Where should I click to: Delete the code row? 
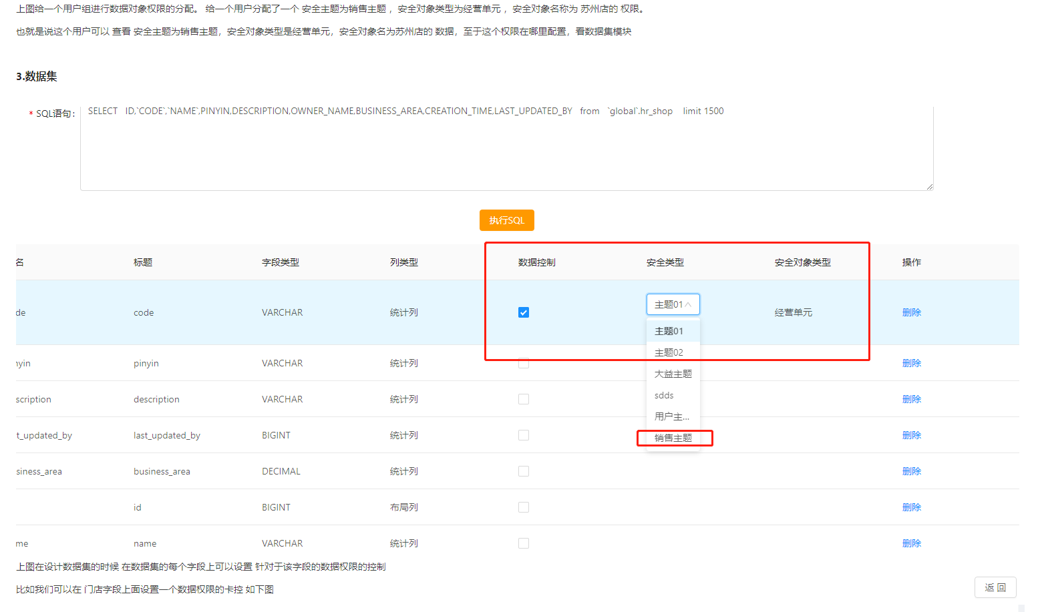click(x=912, y=312)
